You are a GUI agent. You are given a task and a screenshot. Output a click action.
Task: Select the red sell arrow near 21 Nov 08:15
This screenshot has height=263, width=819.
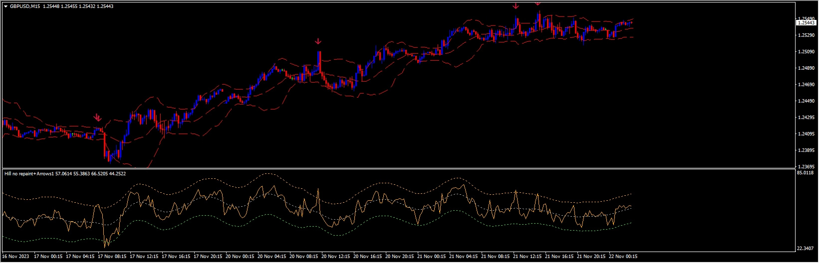(x=516, y=6)
